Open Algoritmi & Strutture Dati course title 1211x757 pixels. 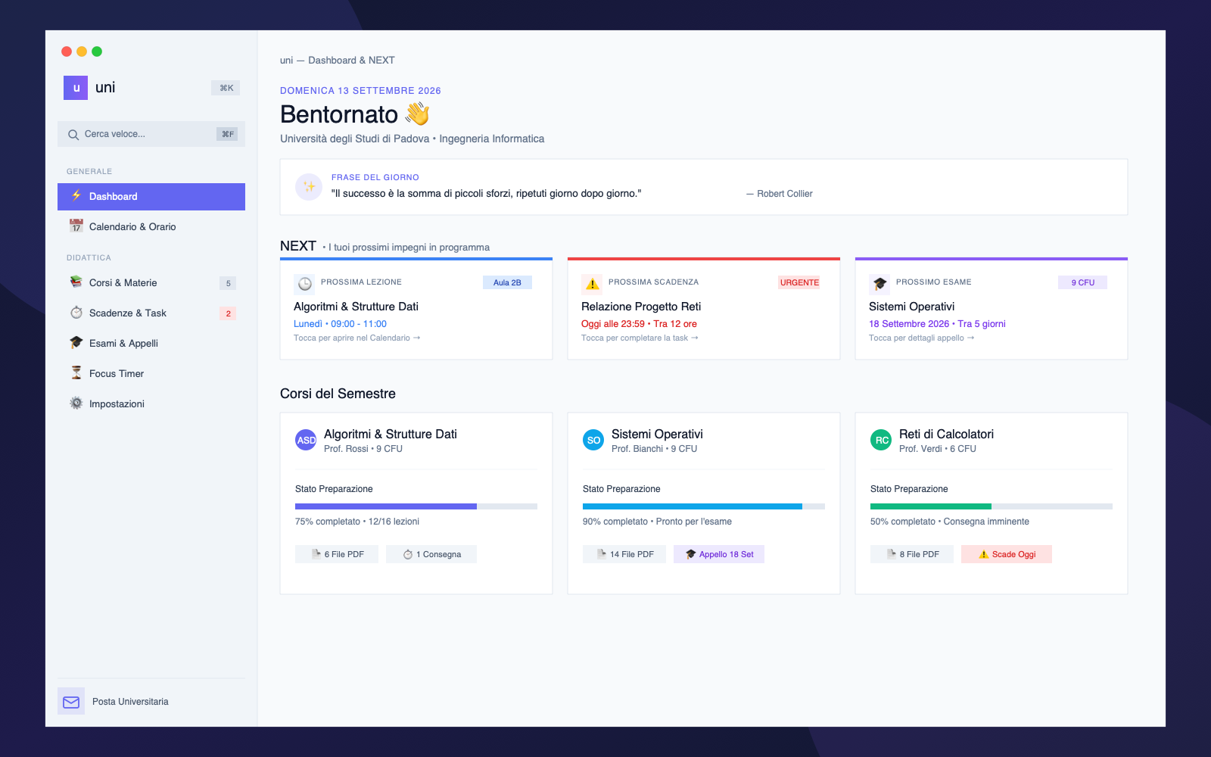click(391, 434)
